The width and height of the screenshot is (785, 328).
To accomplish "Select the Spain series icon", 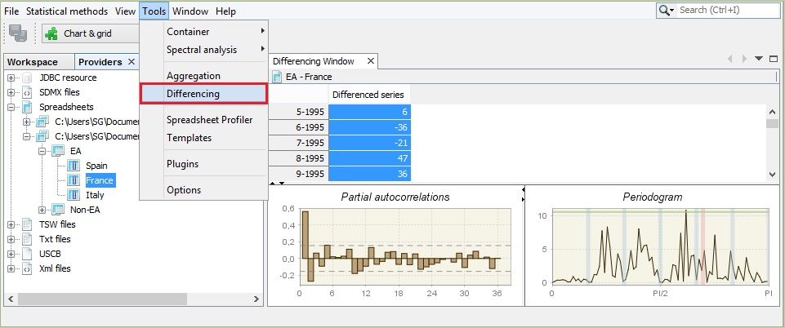I will pyautogui.click(x=73, y=166).
